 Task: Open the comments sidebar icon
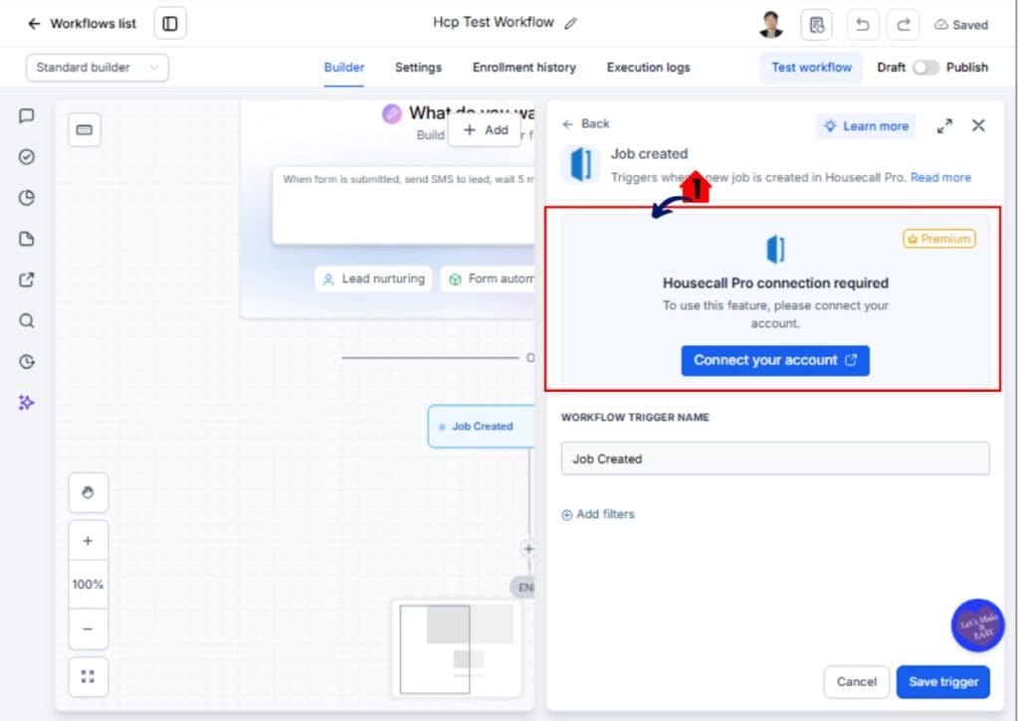[x=27, y=115]
